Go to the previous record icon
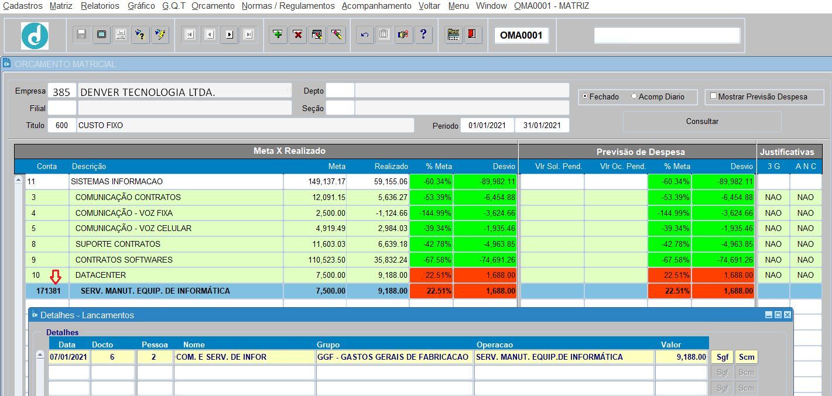 pyautogui.click(x=210, y=35)
